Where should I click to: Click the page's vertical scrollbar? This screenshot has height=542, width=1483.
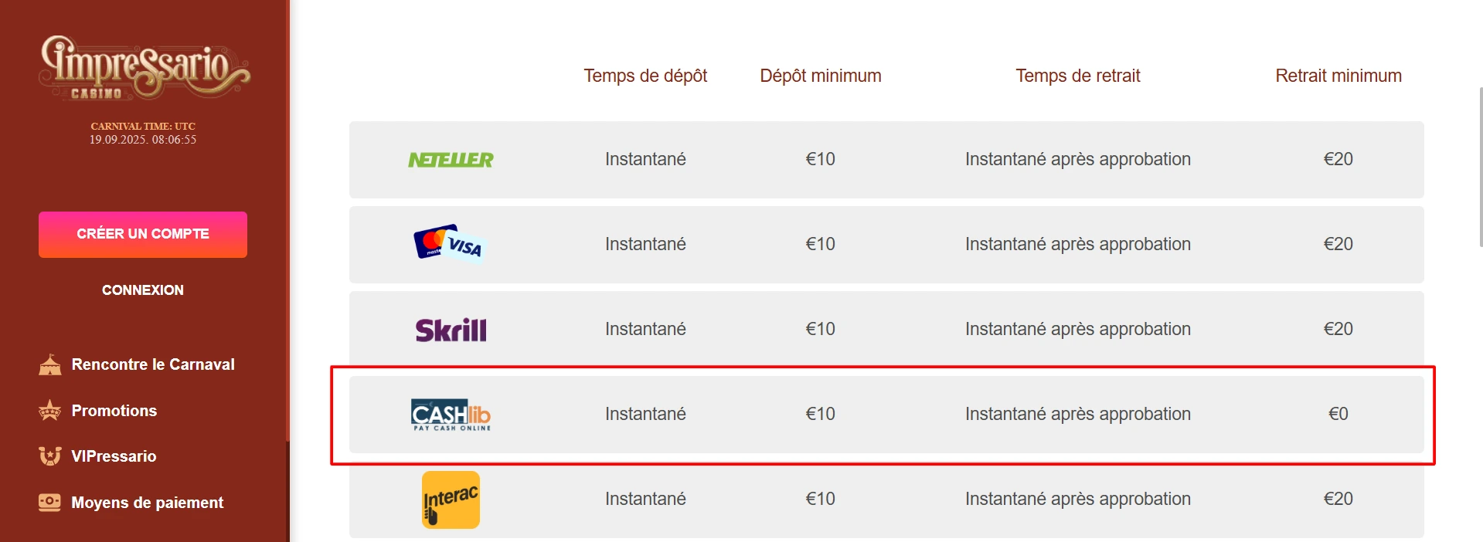click(1479, 167)
